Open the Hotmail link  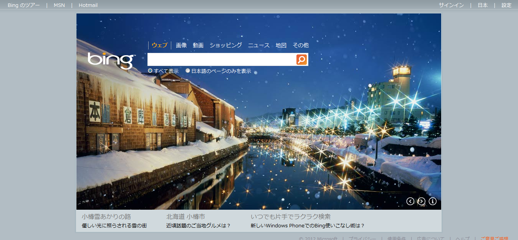pyautogui.click(x=88, y=5)
